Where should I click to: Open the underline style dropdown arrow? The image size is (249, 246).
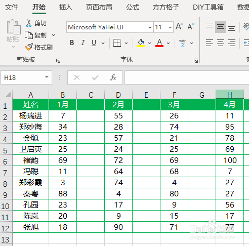click(103, 43)
